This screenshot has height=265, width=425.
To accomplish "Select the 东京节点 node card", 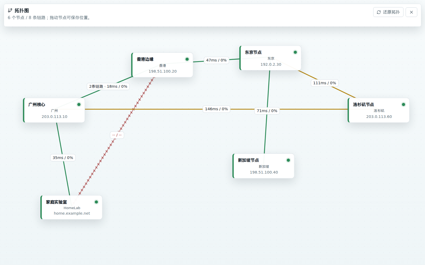I will [x=270, y=58].
